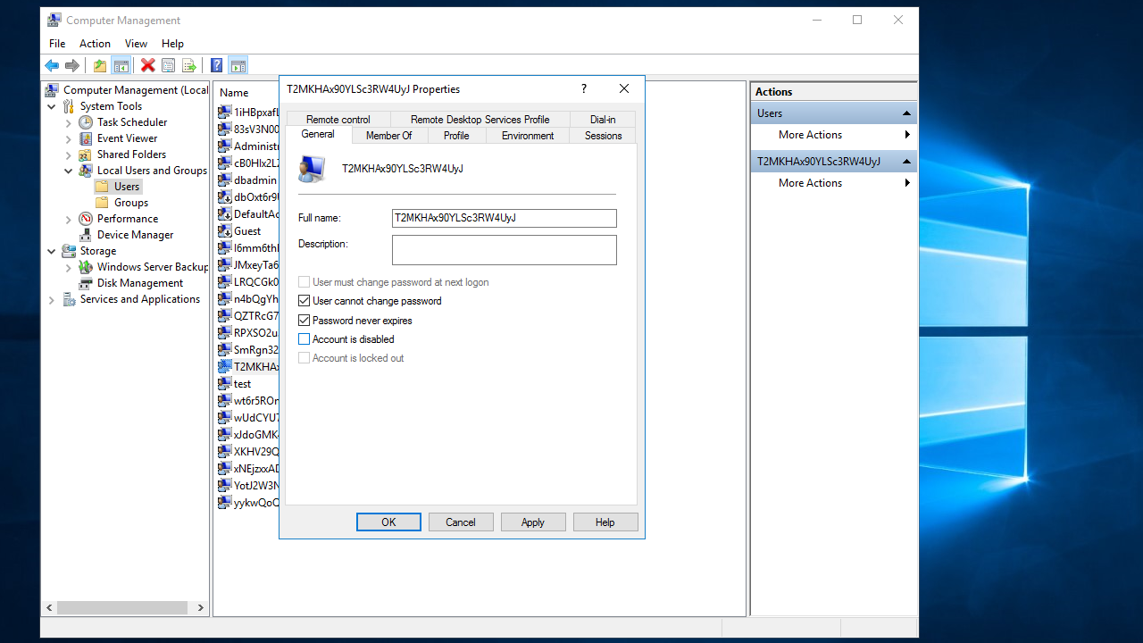The width and height of the screenshot is (1143, 643).
Task: Check the Account is disabled box
Action: tap(305, 338)
